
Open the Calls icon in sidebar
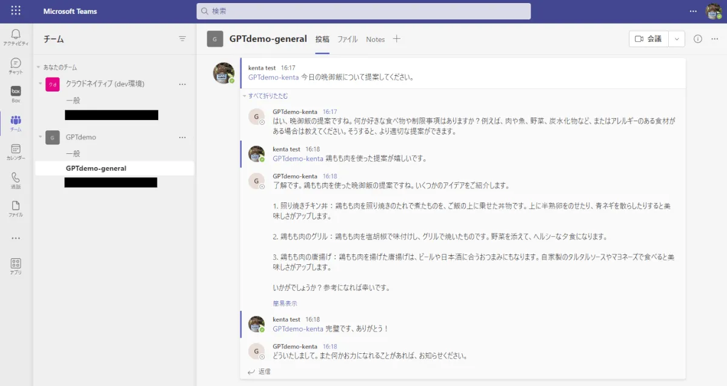16,180
